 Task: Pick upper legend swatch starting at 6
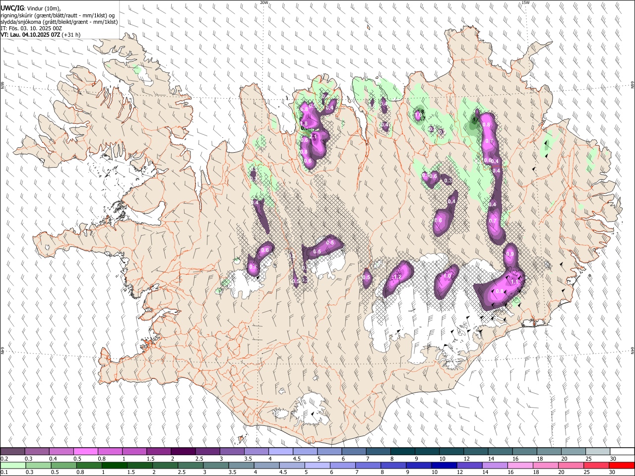(x=354, y=451)
